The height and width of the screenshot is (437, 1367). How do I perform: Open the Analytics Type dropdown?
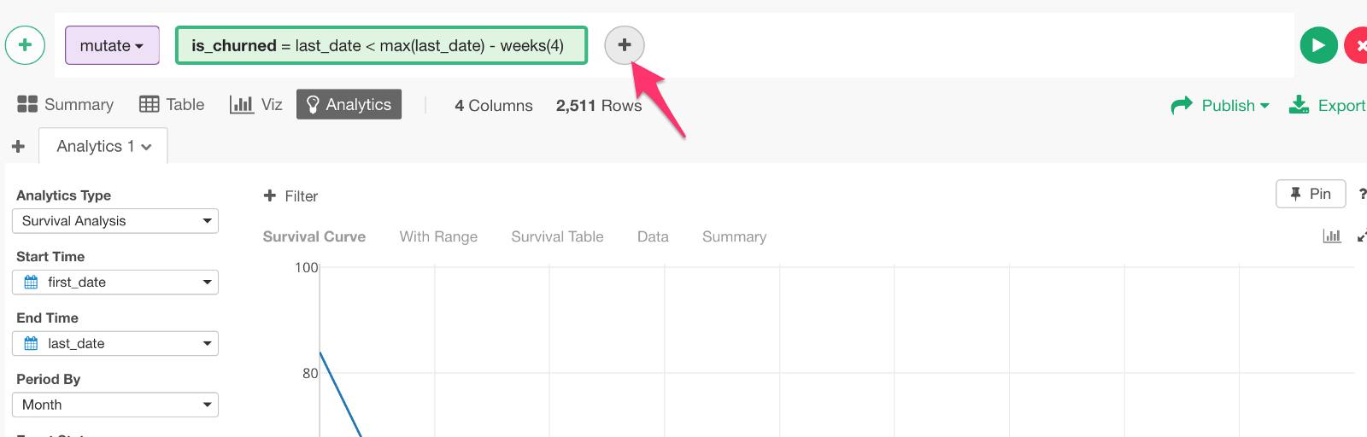[x=115, y=221]
